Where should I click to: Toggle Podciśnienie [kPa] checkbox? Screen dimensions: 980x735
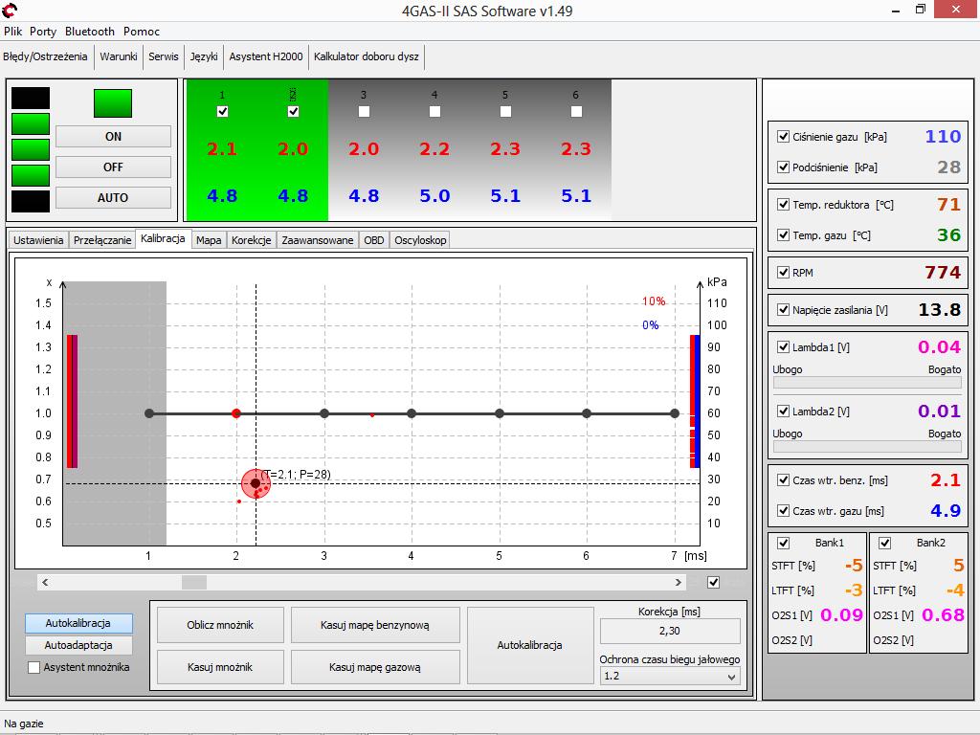pos(783,167)
